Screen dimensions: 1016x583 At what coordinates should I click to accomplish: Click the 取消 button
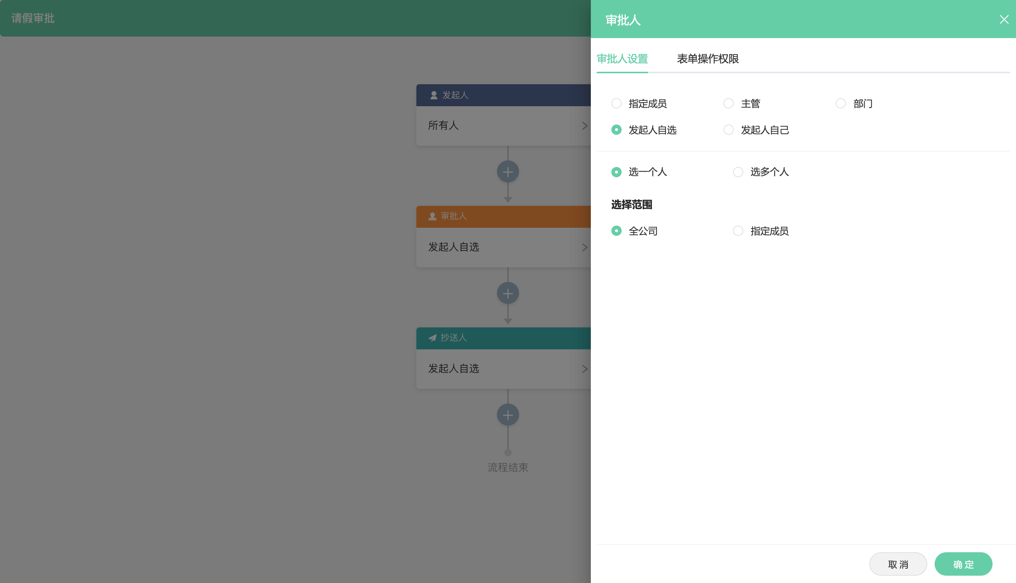tap(898, 564)
